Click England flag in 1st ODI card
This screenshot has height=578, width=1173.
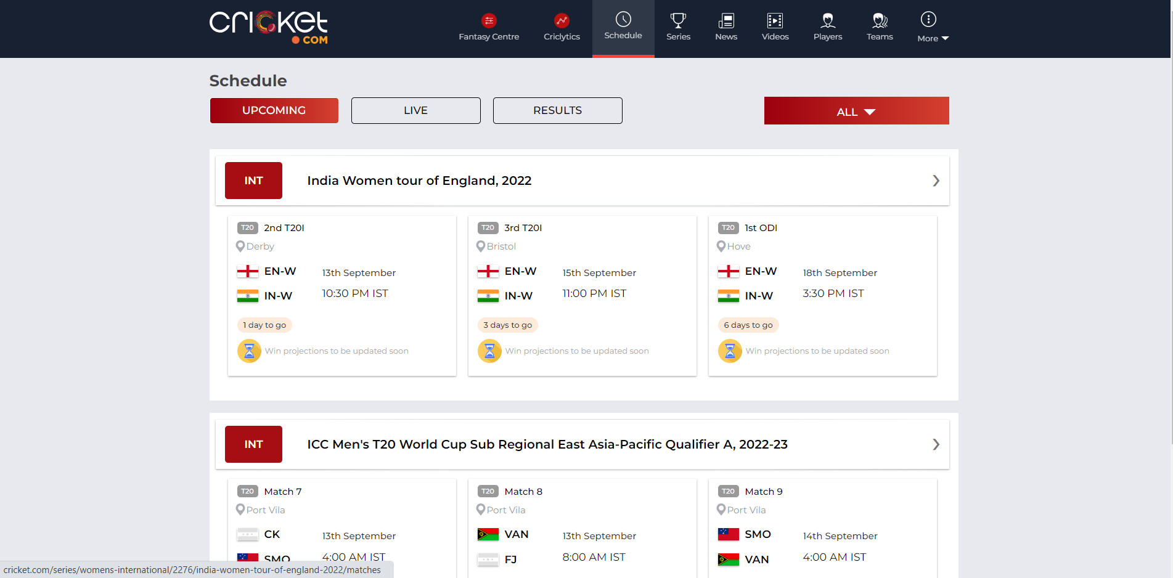click(729, 271)
